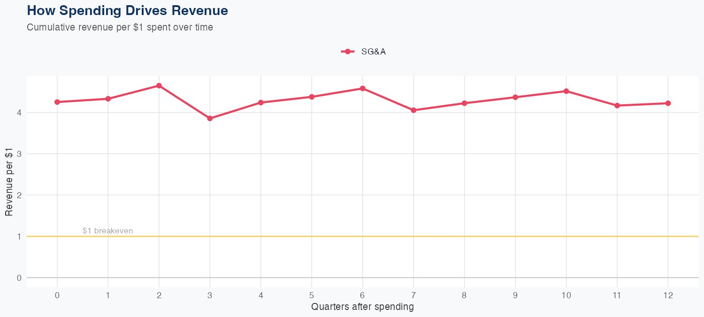Click the data point at quarter 8
The width and height of the screenshot is (704, 317).
(x=465, y=103)
